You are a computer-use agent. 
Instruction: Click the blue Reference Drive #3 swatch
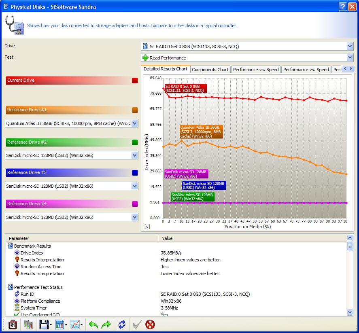(x=135, y=173)
